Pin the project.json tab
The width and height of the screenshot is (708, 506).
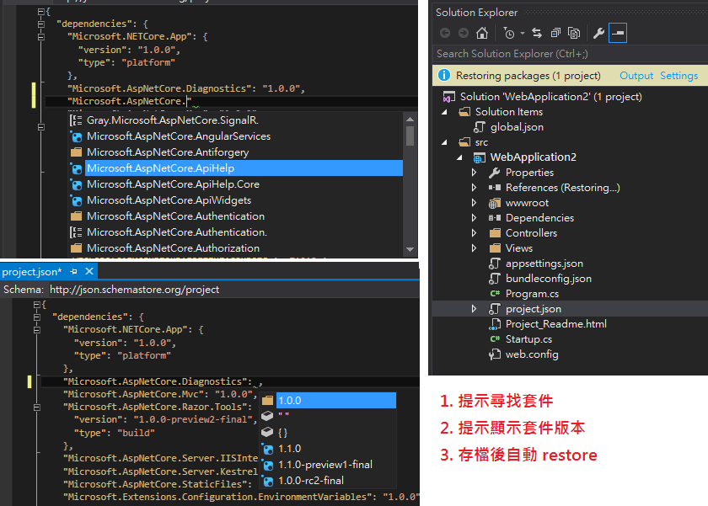73,271
